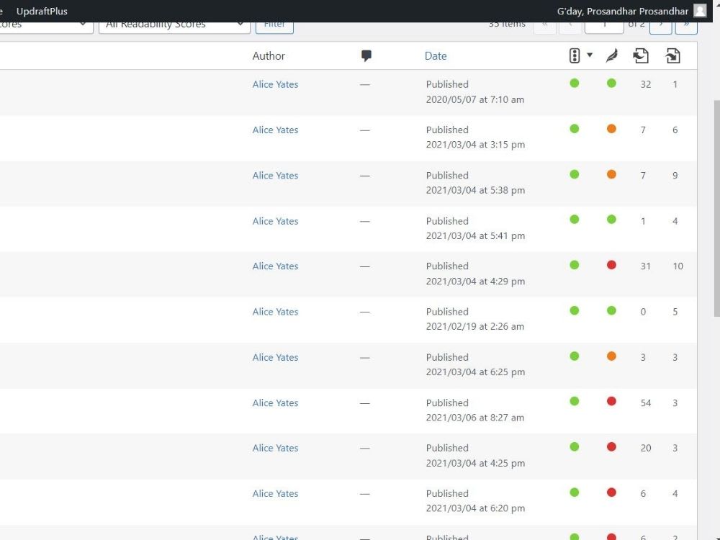Click date 2020/05/07 at 7:10 am

(474, 99)
